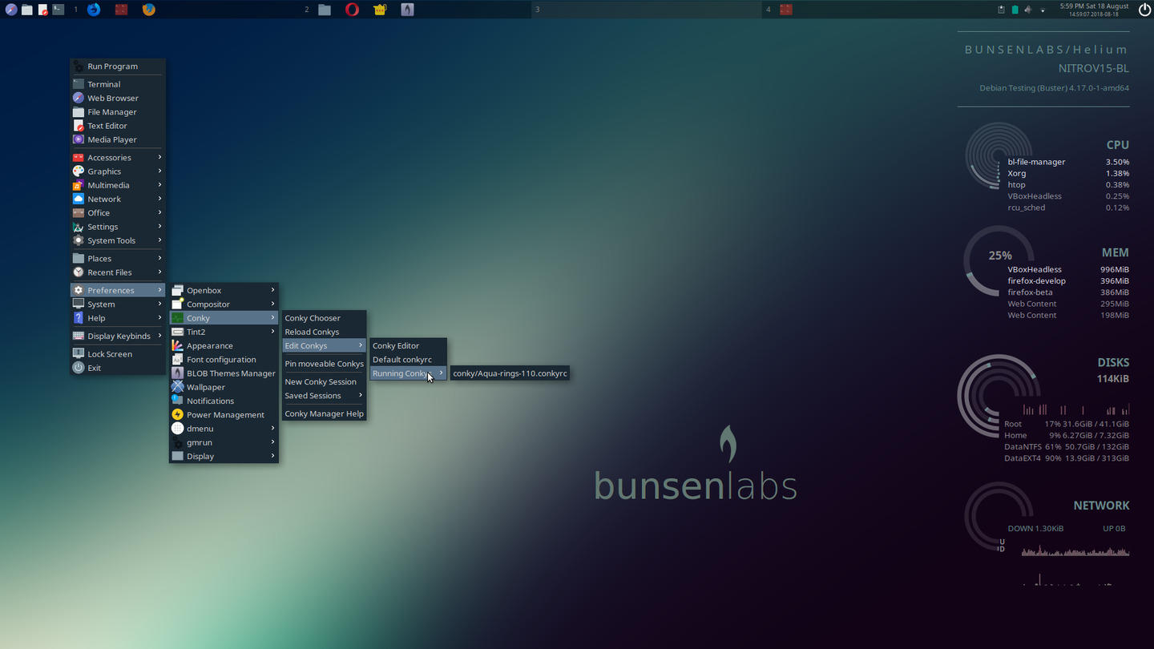Start Text Editor from the menu
The height and width of the screenshot is (649, 1154).
[118, 126]
